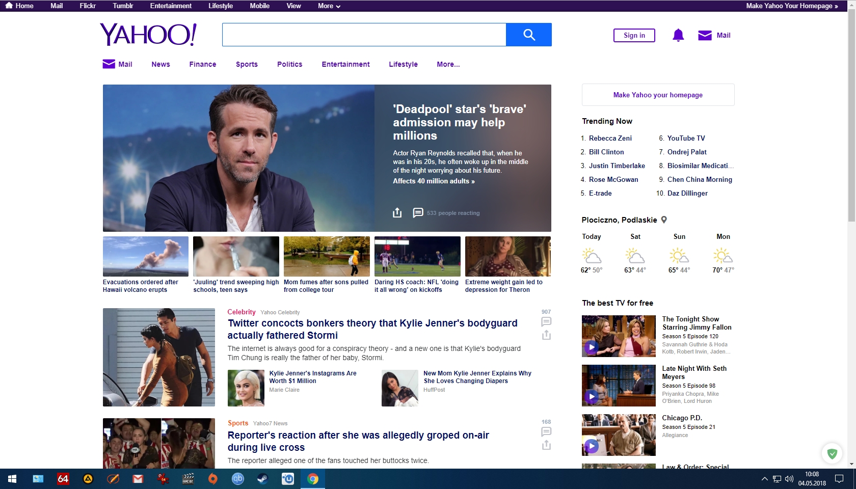This screenshot has width=856, height=489.
Task: Open comments on the Deadpool featured story
Action: click(418, 213)
